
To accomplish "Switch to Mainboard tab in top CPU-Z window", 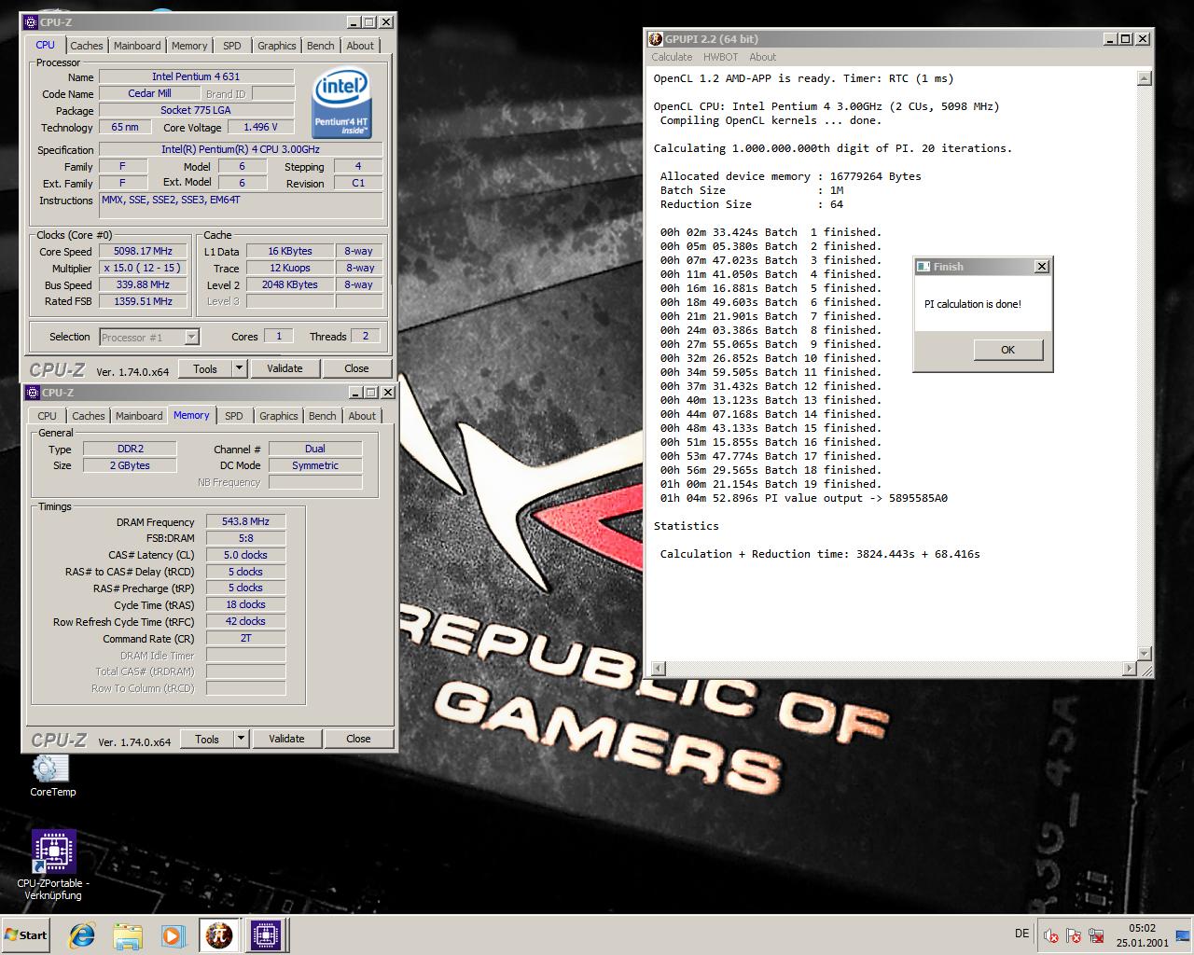I will pyautogui.click(x=137, y=46).
